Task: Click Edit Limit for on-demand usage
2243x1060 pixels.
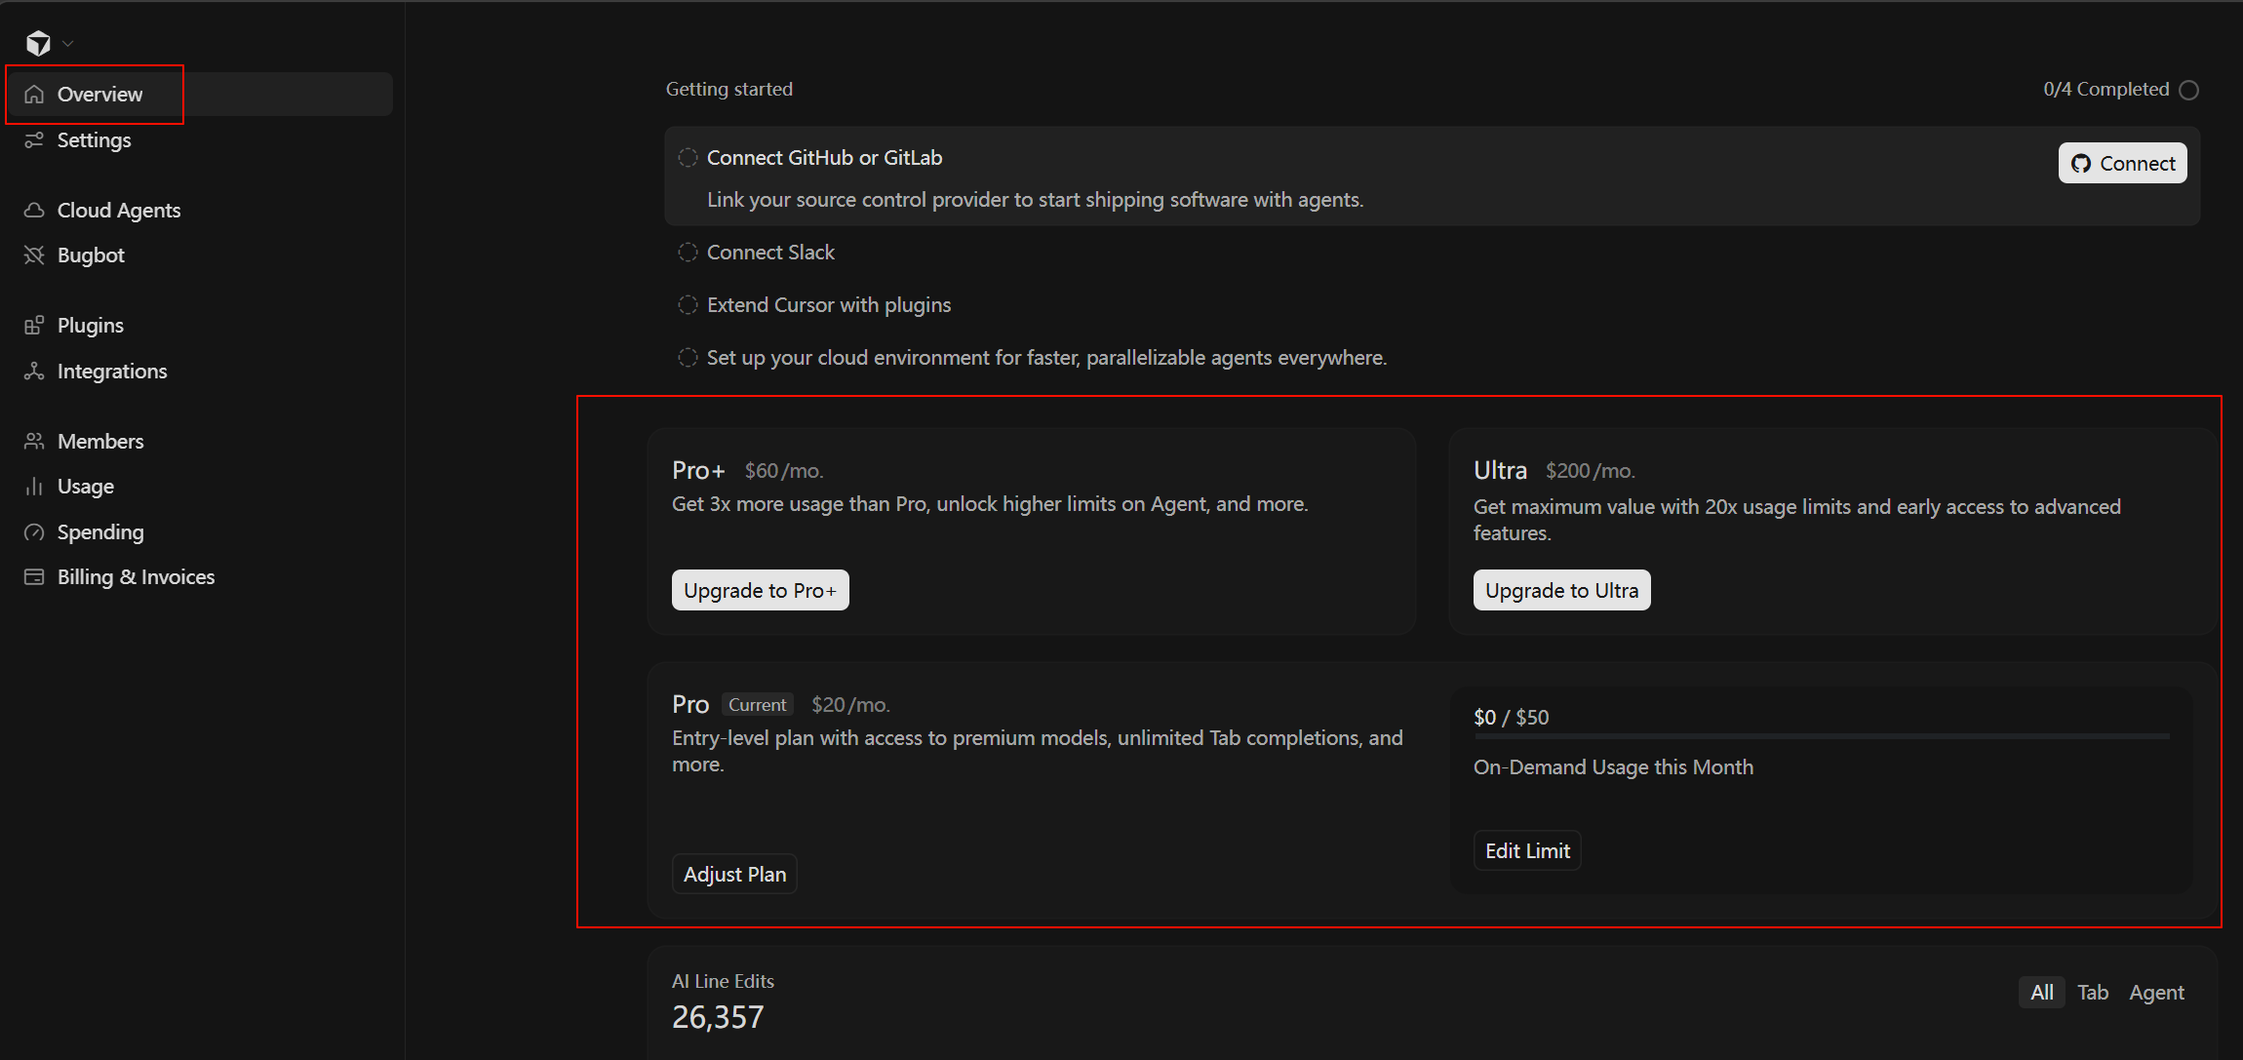Action: click(x=1527, y=851)
